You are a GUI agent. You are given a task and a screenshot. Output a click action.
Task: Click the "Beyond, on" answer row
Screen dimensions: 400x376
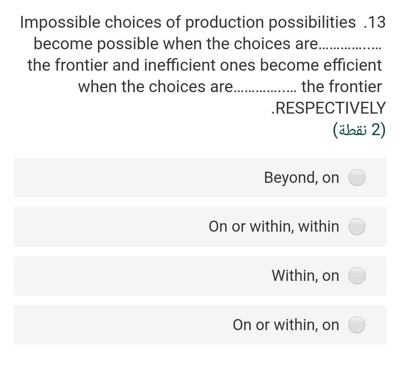click(200, 178)
